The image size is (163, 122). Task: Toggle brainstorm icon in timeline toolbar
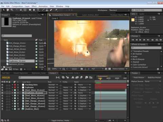click(86, 77)
